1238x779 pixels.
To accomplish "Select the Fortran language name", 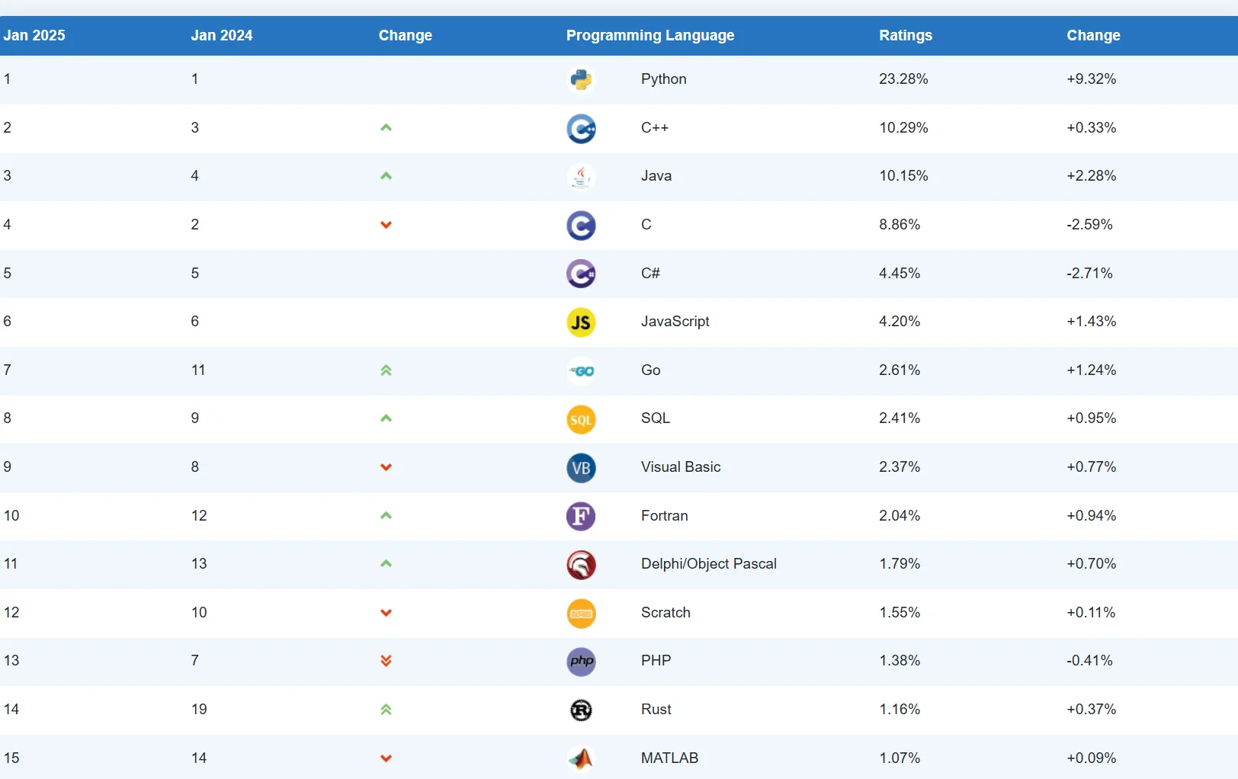I will click(665, 515).
